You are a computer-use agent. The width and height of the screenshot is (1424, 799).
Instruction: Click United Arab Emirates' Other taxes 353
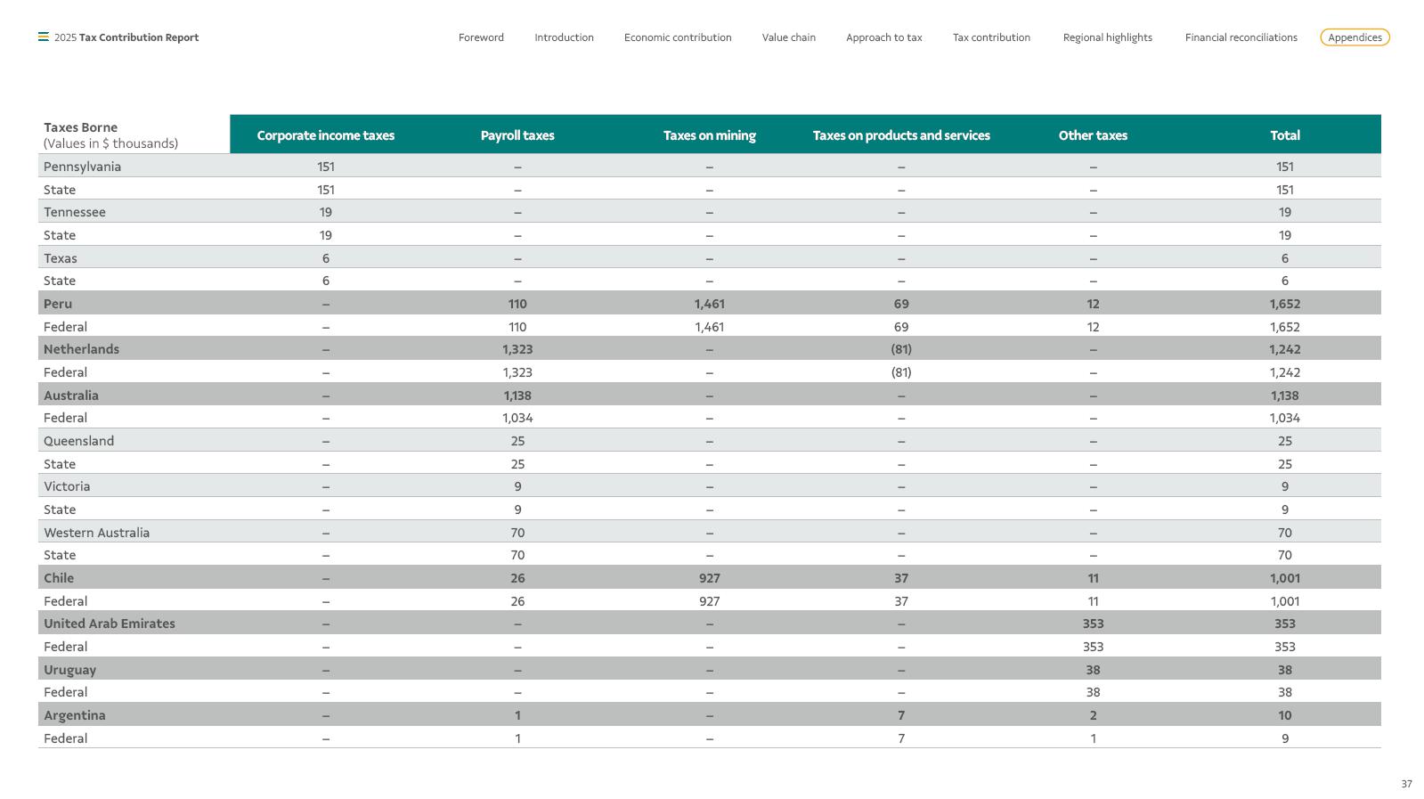tap(1093, 624)
